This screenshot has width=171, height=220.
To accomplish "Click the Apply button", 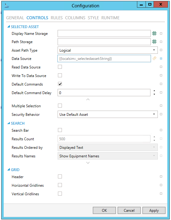I will point(154,211).
